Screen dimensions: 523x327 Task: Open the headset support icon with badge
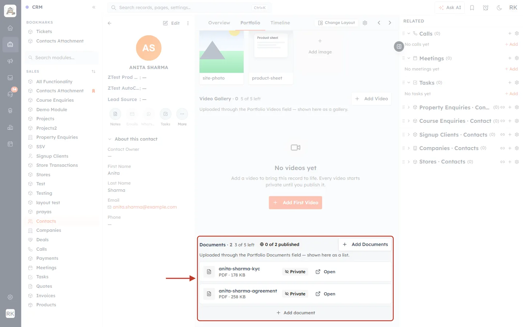pos(10,94)
